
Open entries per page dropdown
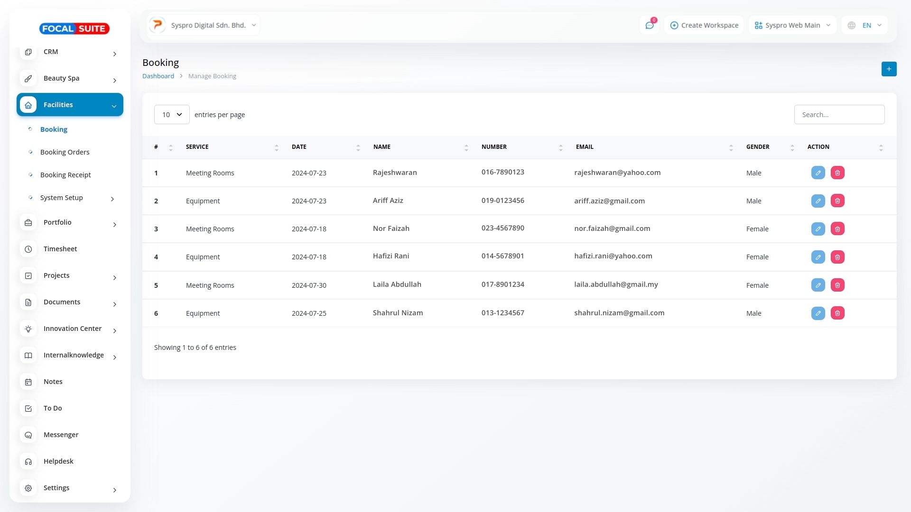172,115
